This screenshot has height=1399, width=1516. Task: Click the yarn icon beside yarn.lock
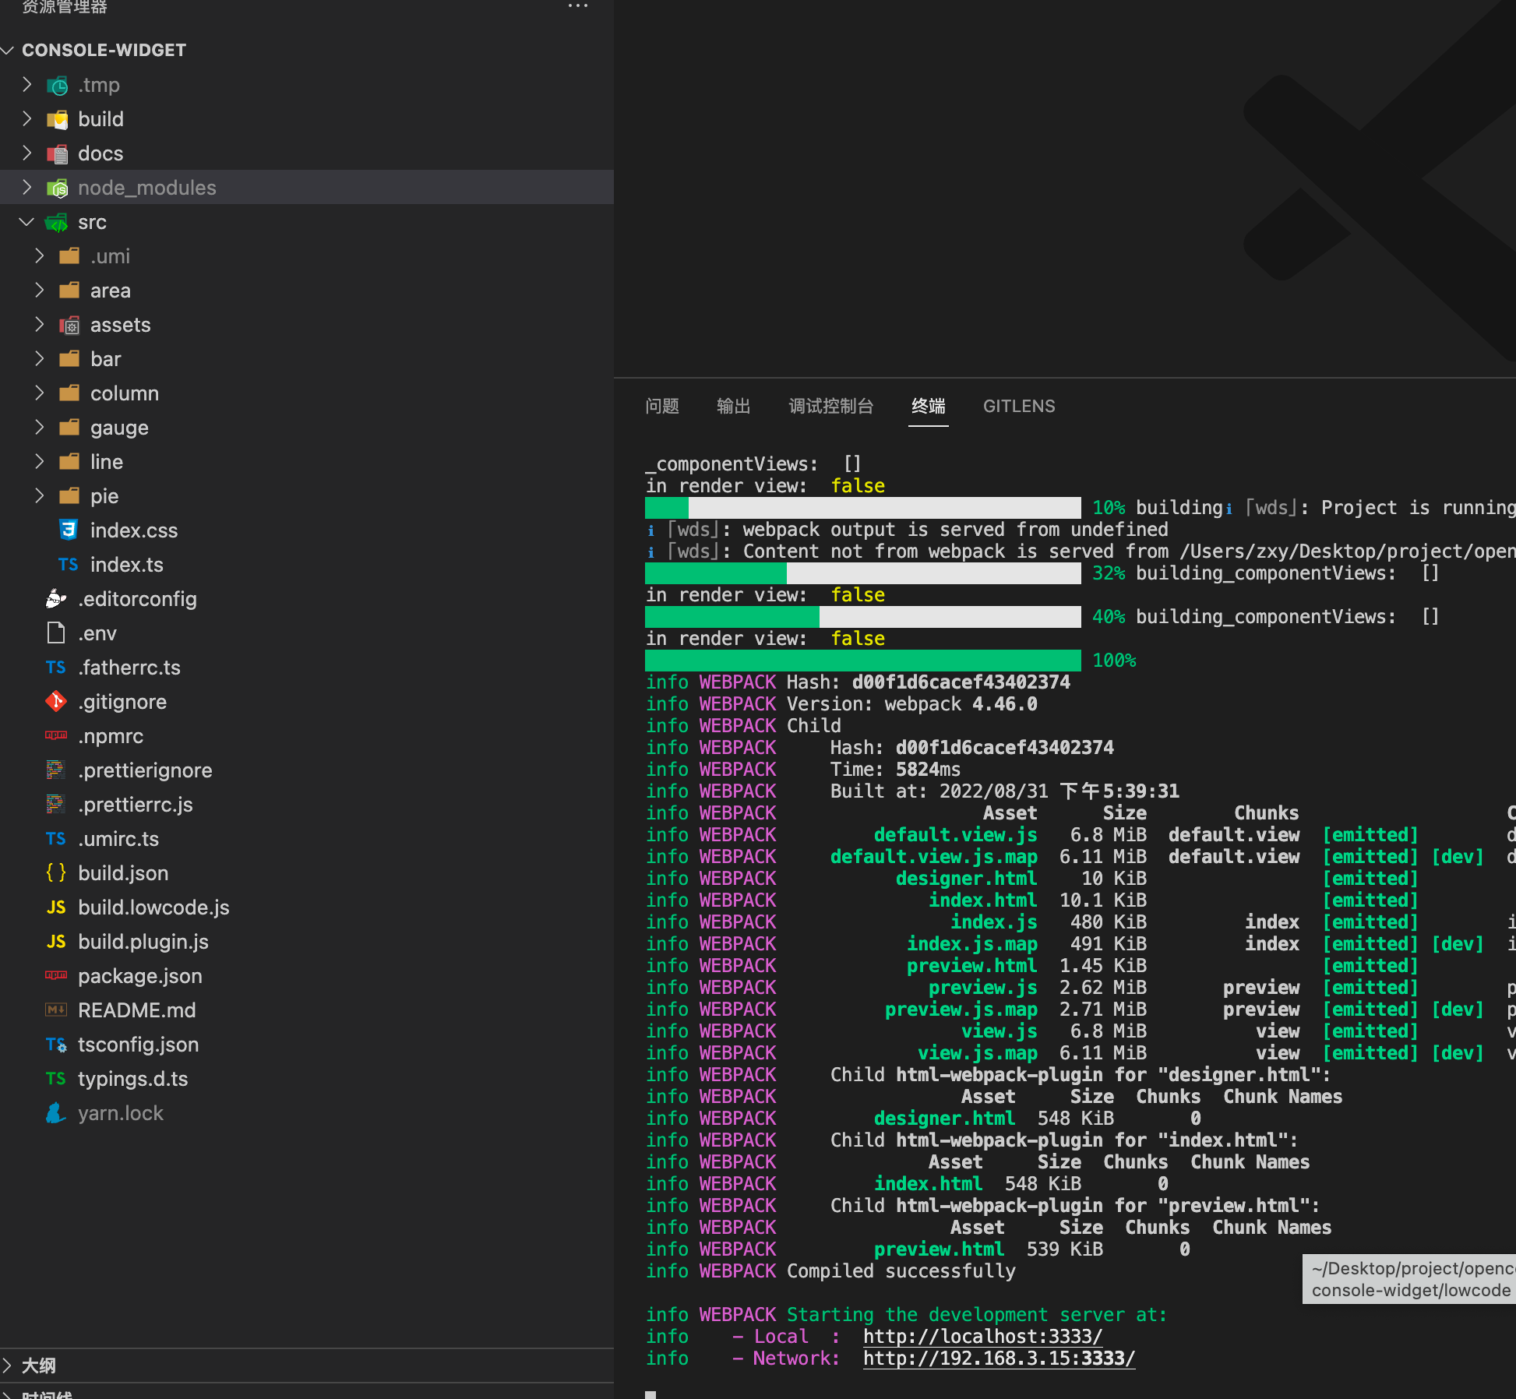click(x=55, y=1113)
